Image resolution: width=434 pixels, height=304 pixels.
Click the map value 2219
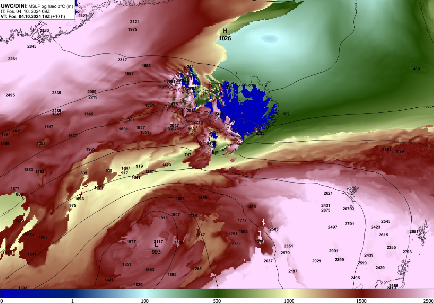tap(93, 97)
